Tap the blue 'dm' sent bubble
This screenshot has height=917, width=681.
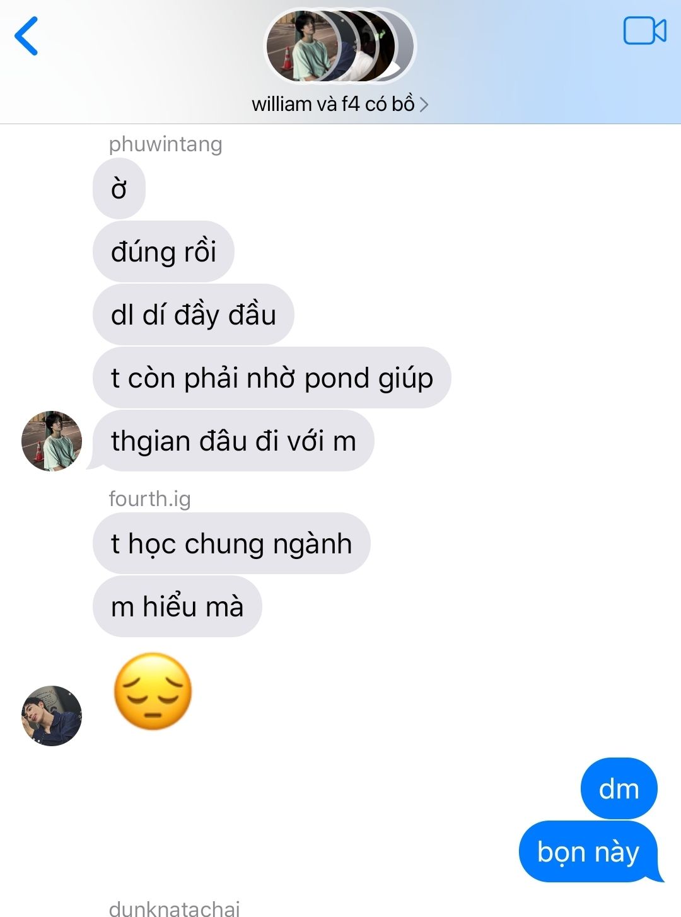tap(619, 788)
